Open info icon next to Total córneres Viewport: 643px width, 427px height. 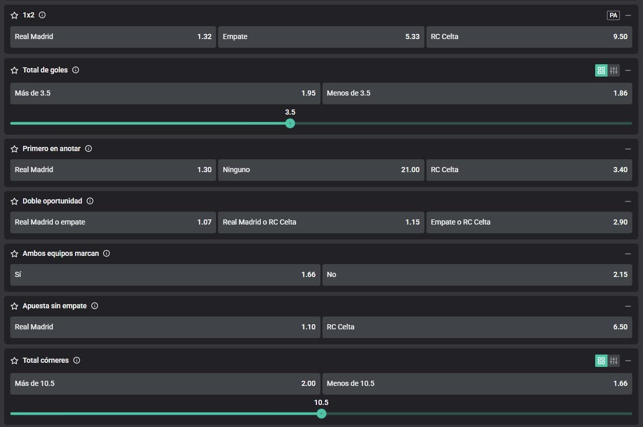(x=77, y=360)
